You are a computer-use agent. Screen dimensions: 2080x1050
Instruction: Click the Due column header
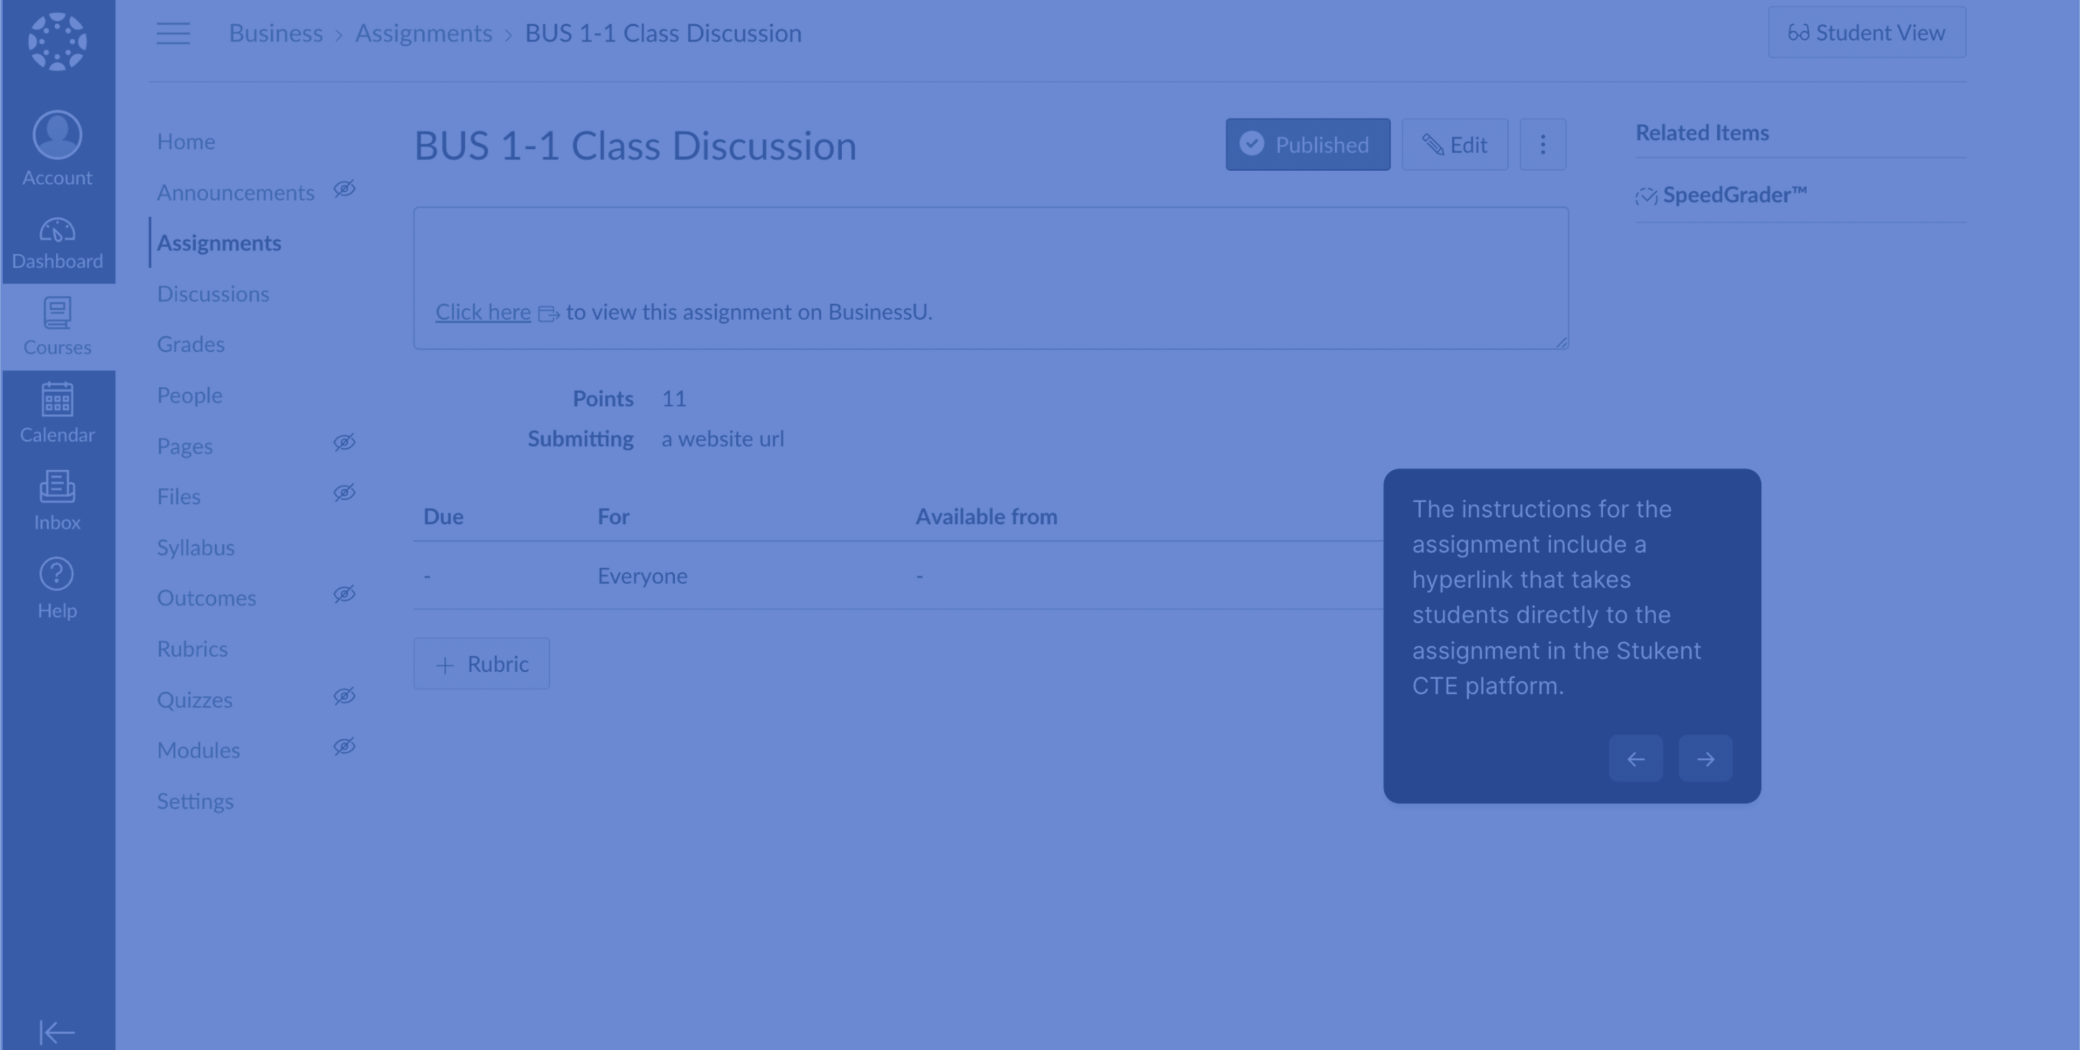pyautogui.click(x=443, y=517)
